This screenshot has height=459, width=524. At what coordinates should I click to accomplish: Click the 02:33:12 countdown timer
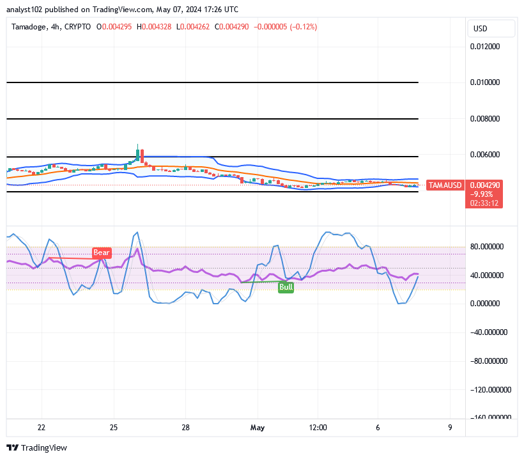click(484, 203)
